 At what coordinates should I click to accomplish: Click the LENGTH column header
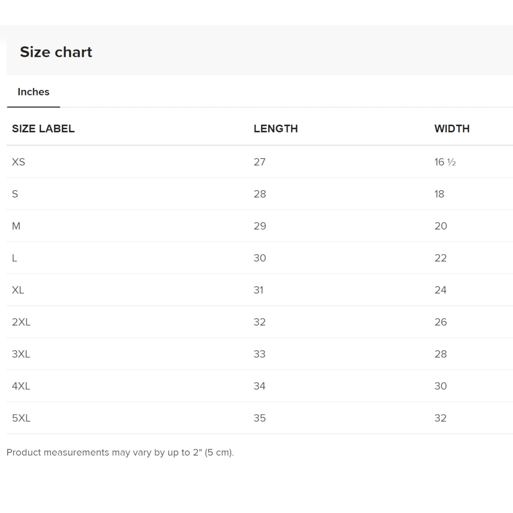276,129
